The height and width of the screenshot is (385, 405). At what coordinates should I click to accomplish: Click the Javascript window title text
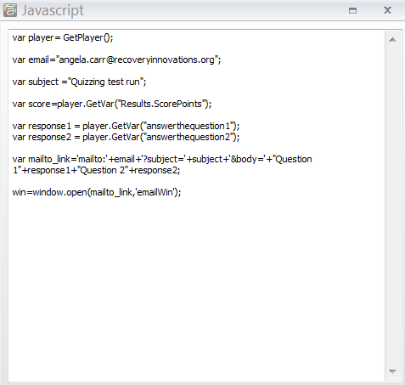53,11
